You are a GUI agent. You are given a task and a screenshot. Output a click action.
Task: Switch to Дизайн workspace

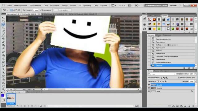point(173,6)
